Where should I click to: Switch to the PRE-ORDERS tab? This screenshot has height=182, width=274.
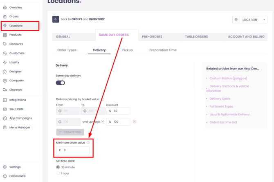coord(152,37)
